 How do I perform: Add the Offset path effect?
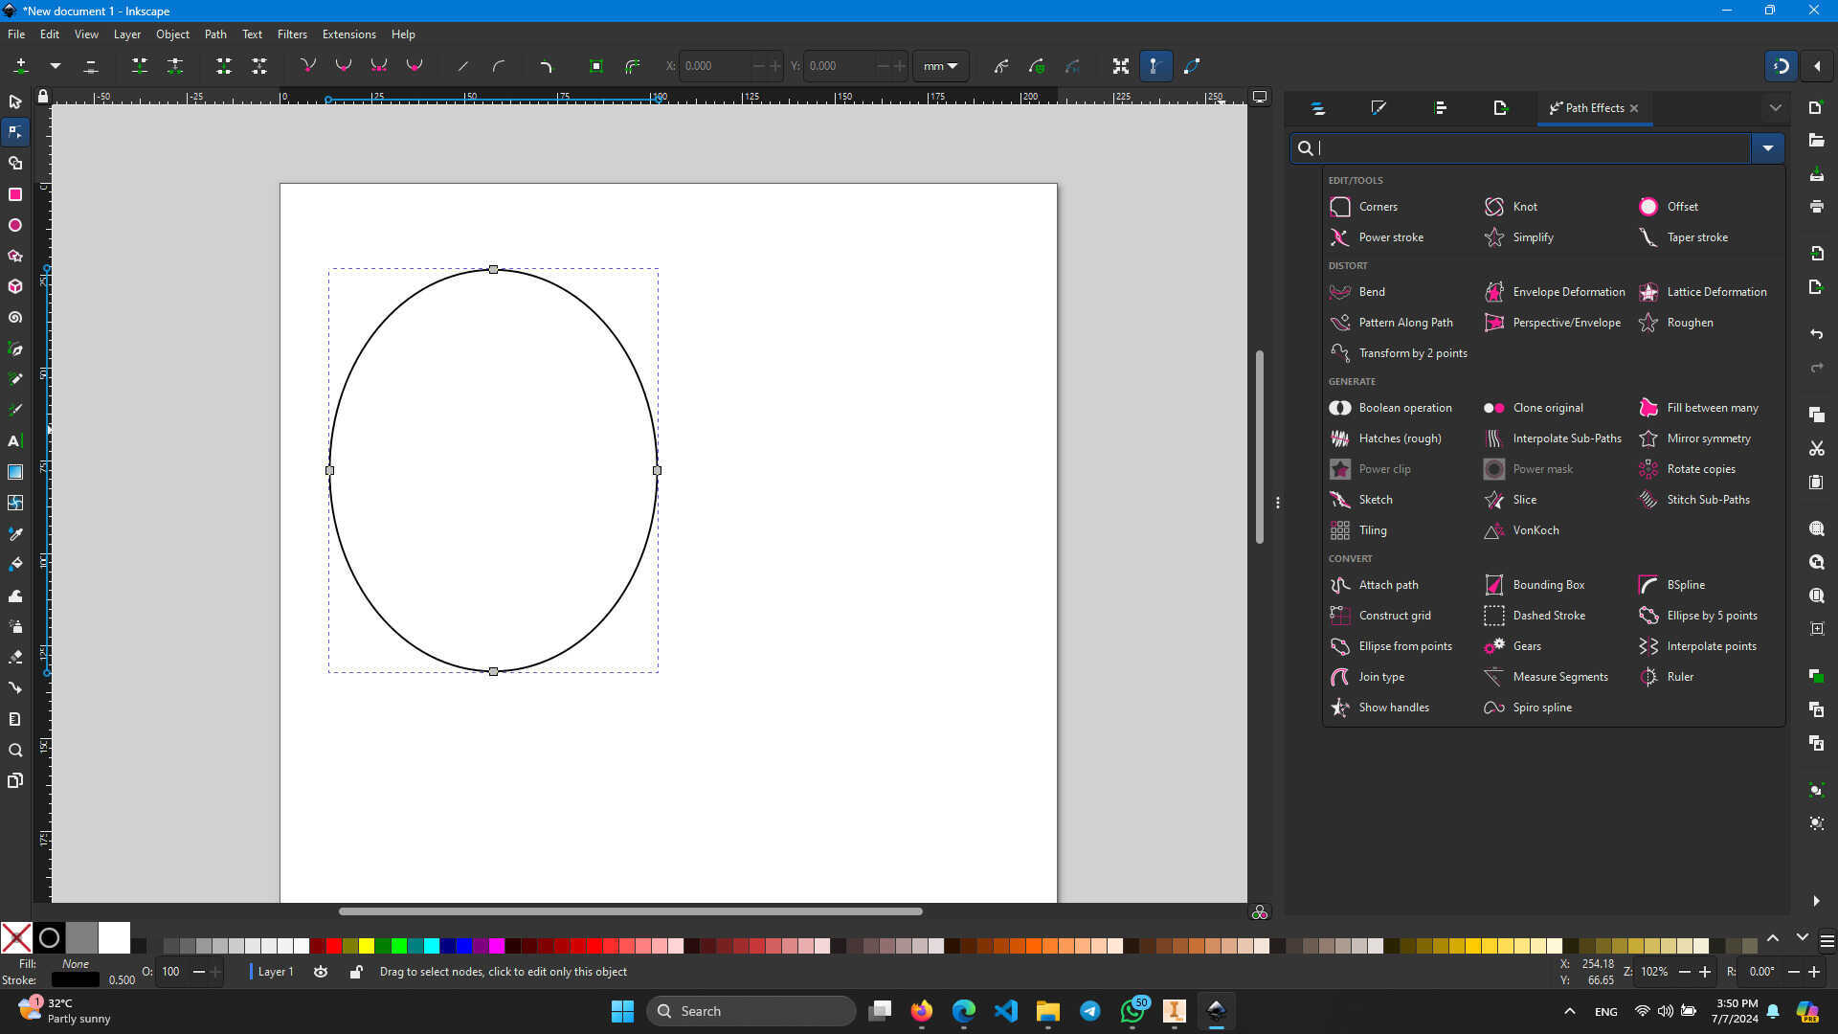coord(1669,207)
